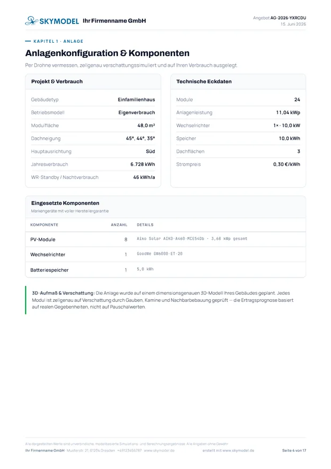Select the Wechselrichter component row

coord(165,255)
